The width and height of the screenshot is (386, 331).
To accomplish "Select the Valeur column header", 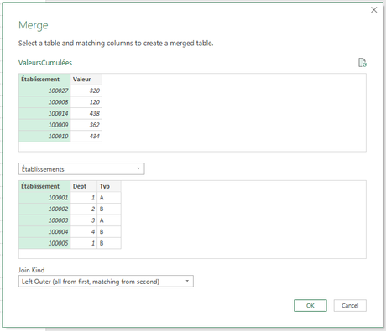I will [x=86, y=80].
